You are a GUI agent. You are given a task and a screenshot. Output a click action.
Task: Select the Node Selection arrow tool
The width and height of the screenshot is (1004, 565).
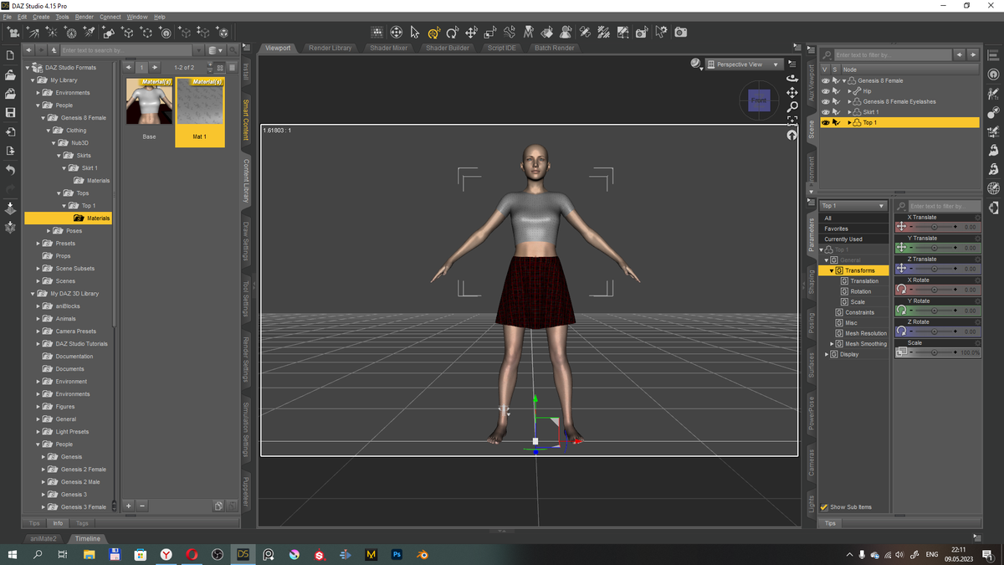click(x=415, y=33)
